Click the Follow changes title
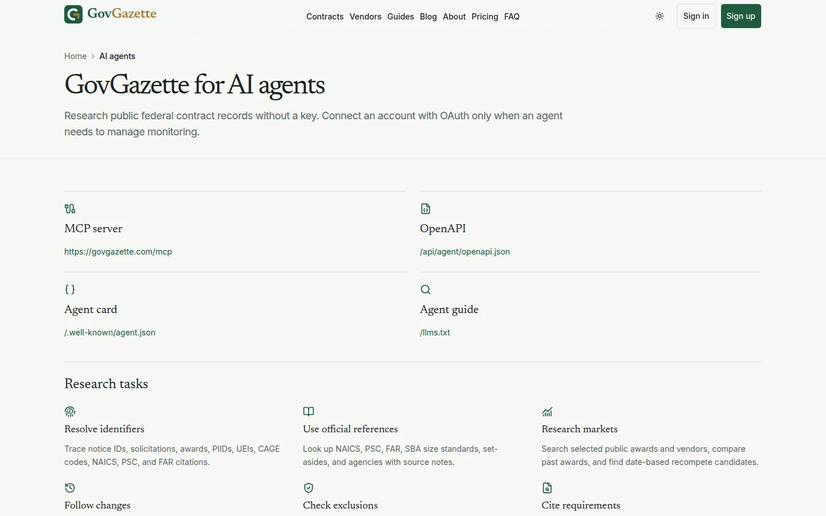Image resolution: width=826 pixels, height=516 pixels. click(x=98, y=505)
